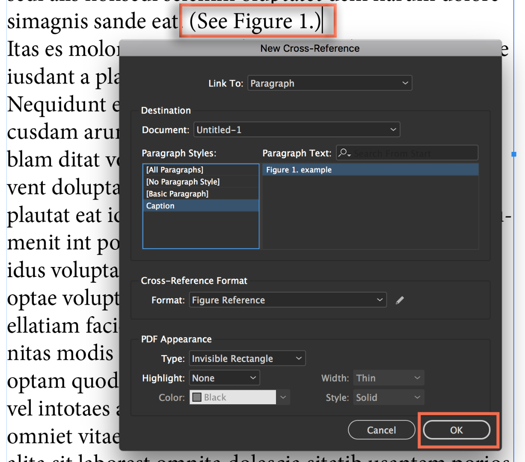This screenshot has width=525, height=462.
Task: Click the highlighted (See Figure 1.) text
Action: click(x=255, y=21)
